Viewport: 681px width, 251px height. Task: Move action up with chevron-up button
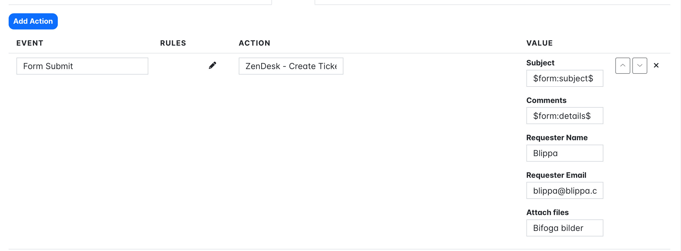click(x=622, y=66)
